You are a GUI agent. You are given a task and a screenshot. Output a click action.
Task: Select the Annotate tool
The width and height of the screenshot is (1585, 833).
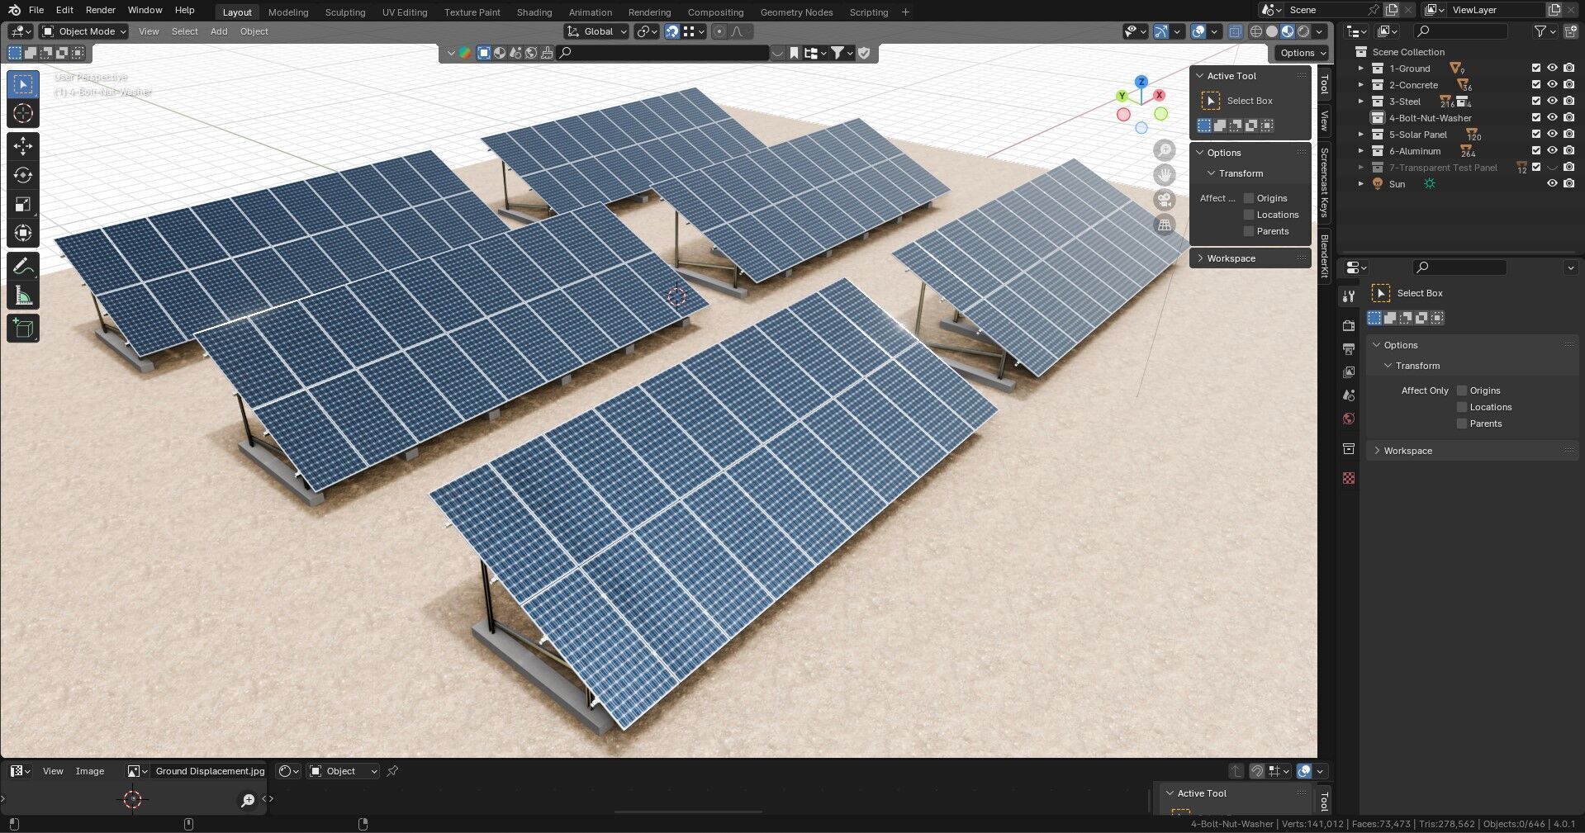coord(23,266)
